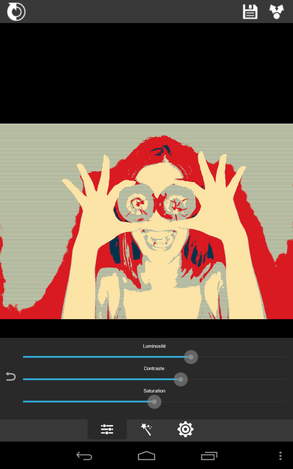This screenshot has width=293, height=469.
Task: Click the Saturation label
Action: [154, 391]
